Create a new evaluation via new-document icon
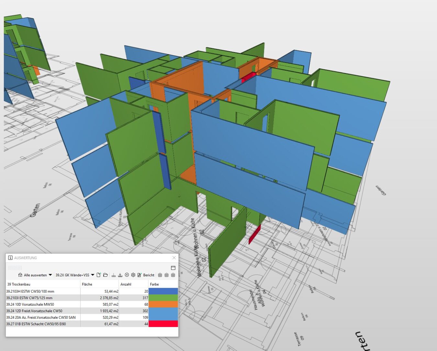Screen dimensions: 437x351 pyautogui.click(x=99, y=275)
